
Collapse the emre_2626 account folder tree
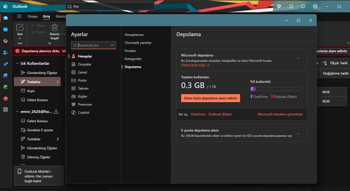pyautogui.click(x=17, y=112)
